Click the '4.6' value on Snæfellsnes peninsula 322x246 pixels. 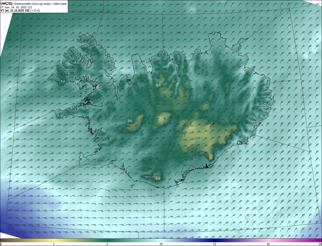[x=60, y=115]
